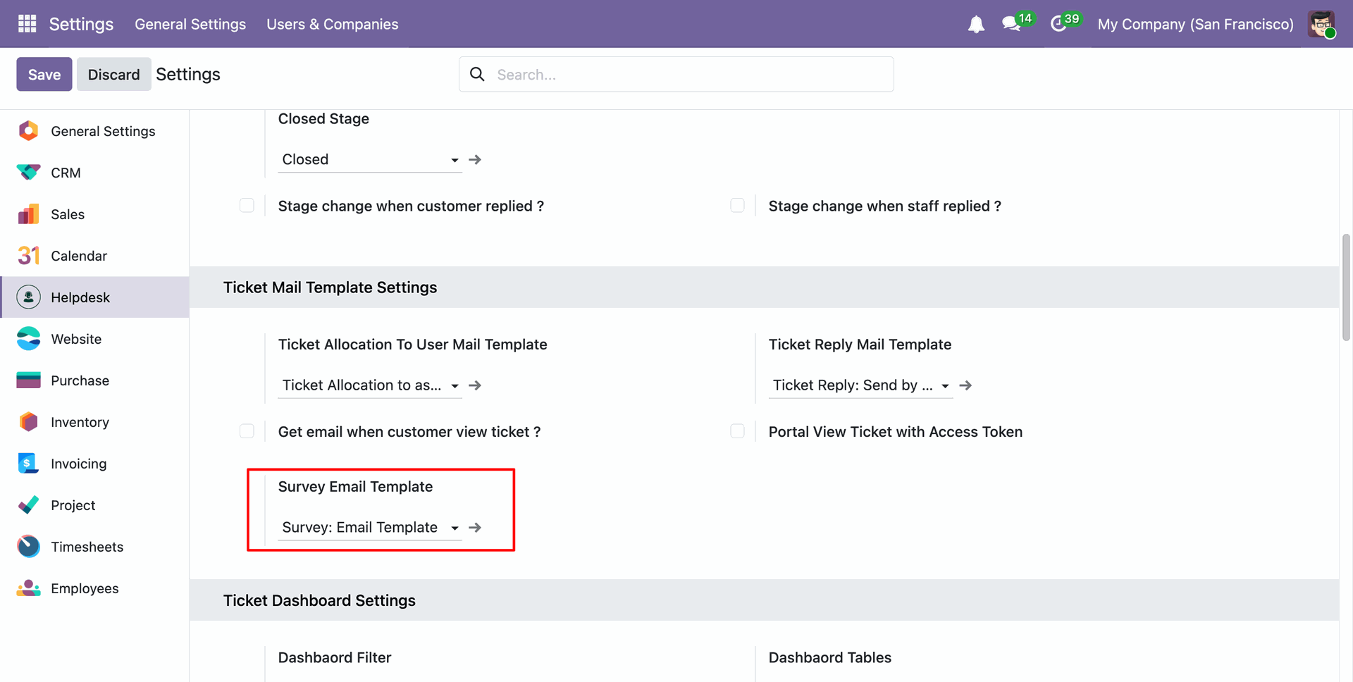Open the apps grid menu icon
The image size is (1353, 682).
coord(27,24)
